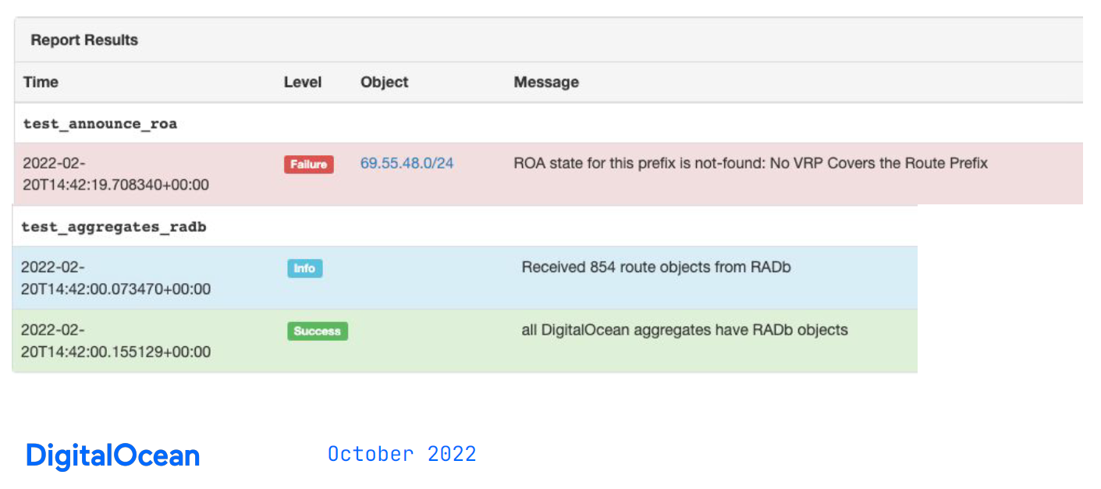The image size is (1101, 489).
Task: Click the Info badge next to RADb message
Action: pyautogui.click(x=304, y=268)
